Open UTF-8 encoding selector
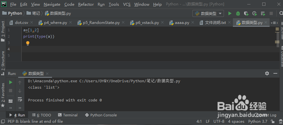283x125 pixels. [219, 121]
